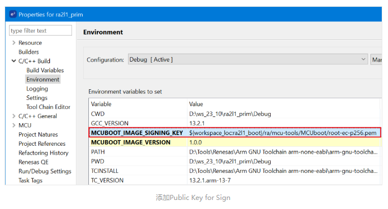Open Run/Debug Settings page
The image size is (388, 209).
click(45, 171)
